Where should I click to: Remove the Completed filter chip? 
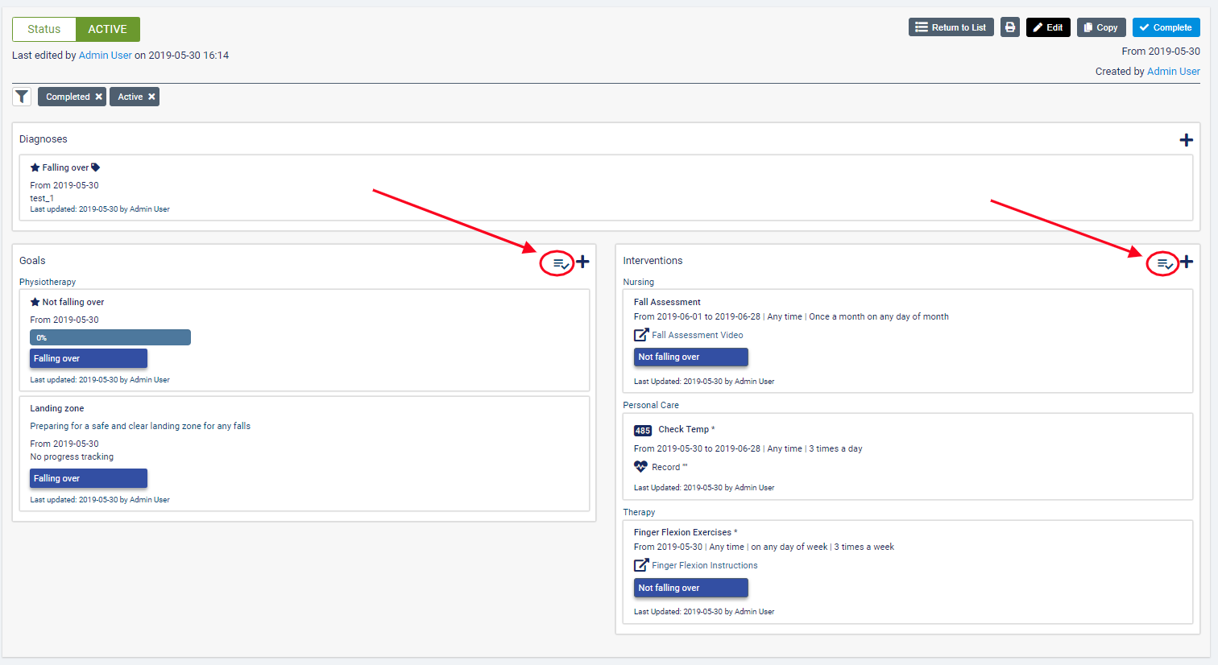point(99,97)
